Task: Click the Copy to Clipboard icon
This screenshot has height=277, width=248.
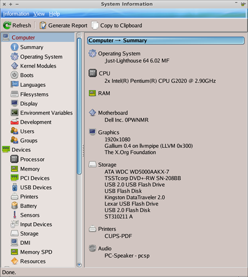Action: (95, 25)
